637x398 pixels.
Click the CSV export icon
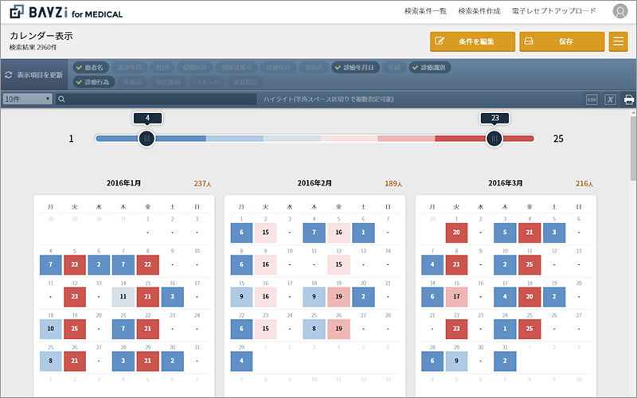[x=592, y=99]
